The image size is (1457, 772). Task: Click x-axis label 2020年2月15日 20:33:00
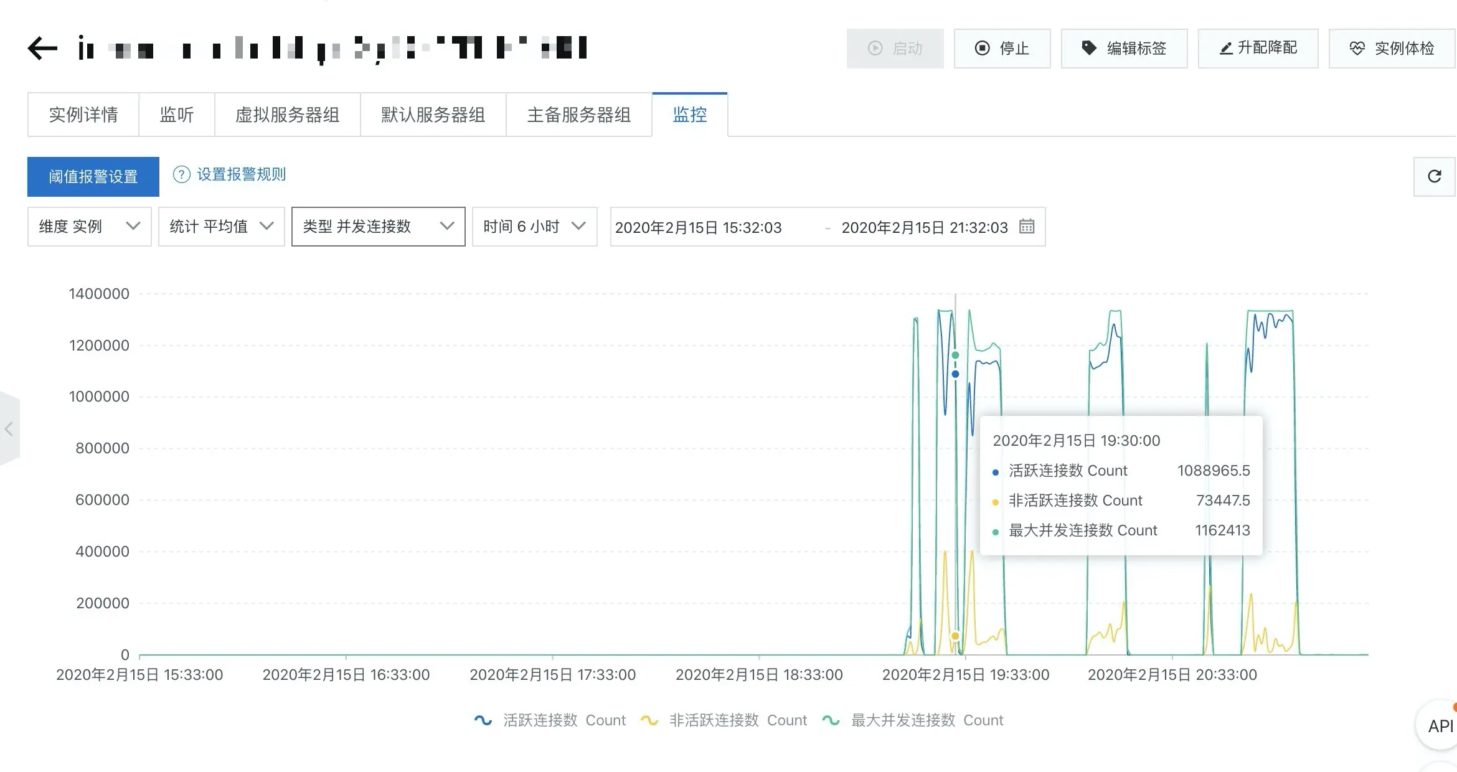point(1172,675)
